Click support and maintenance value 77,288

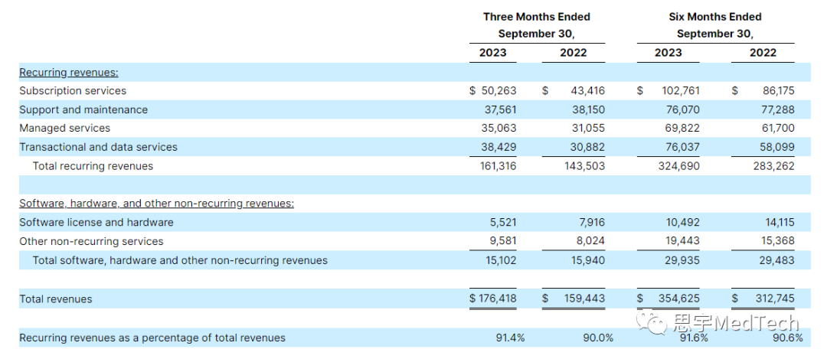pos(777,109)
